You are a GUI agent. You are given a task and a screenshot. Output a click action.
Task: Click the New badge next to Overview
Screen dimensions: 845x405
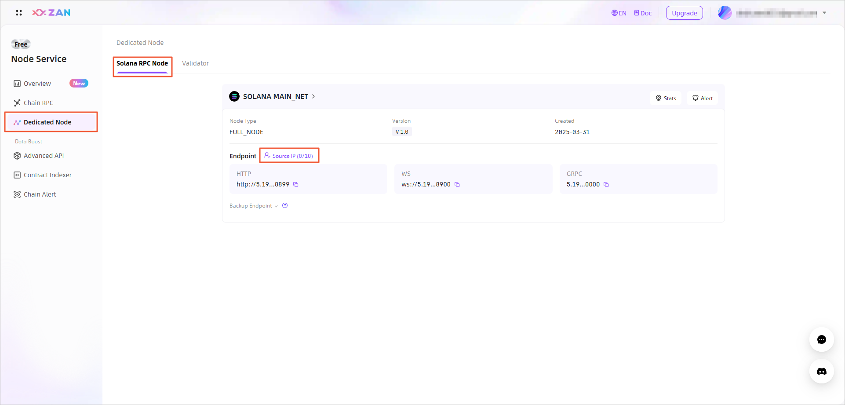tap(79, 84)
